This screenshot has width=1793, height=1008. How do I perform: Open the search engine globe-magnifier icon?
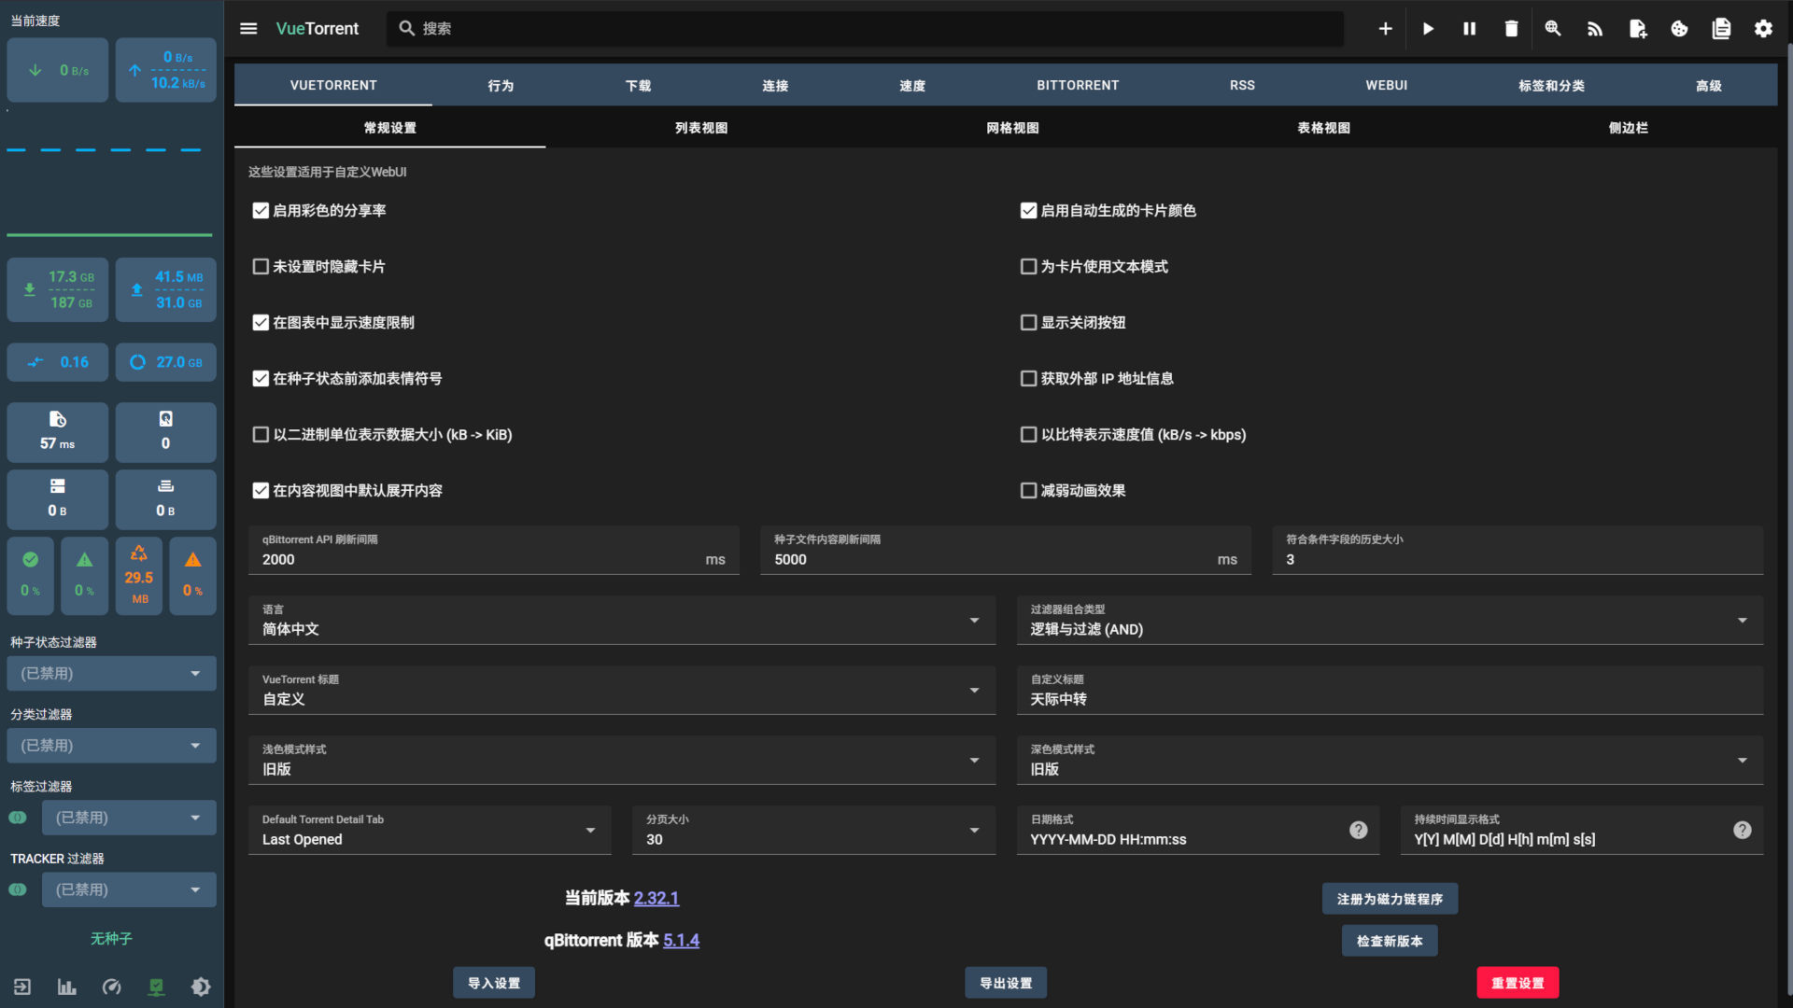click(1553, 29)
